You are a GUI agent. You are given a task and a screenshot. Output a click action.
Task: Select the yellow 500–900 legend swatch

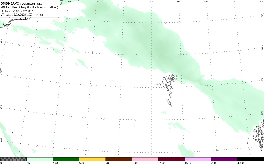[92, 159]
